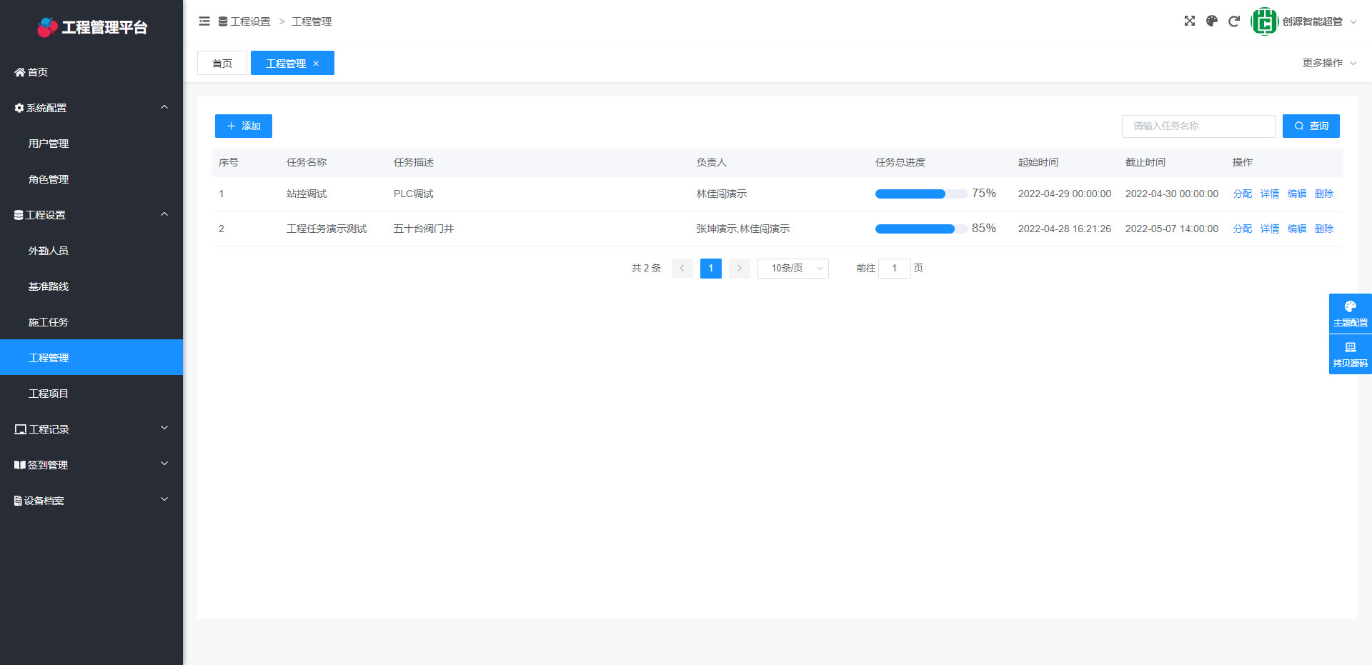Screen dimensions: 1372x665
Task: Click the green user avatar logo
Action: click(x=1264, y=21)
